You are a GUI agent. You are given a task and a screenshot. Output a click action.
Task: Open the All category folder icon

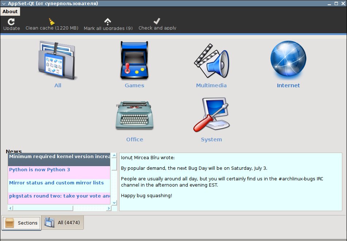point(58,60)
